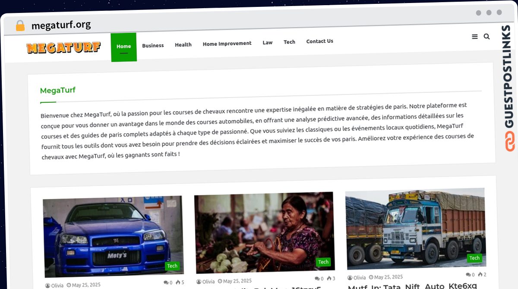This screenshot has height=289, width=518.
Task: Open the Tata truck article thumbnail
Action: click(x=416, y=229)
